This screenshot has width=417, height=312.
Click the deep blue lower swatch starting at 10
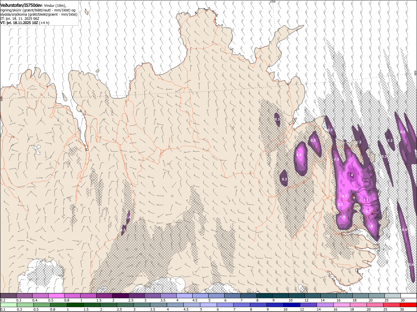tap(291, 305)
